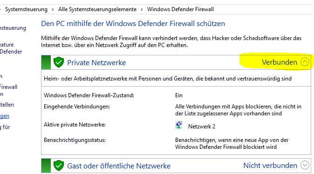Image resolution: width=314 pixels, height=174 pixels.
Task: Click the green shield icon beside Gast oder öffentliche Netzwerke
Action: (x=59, y=166)
